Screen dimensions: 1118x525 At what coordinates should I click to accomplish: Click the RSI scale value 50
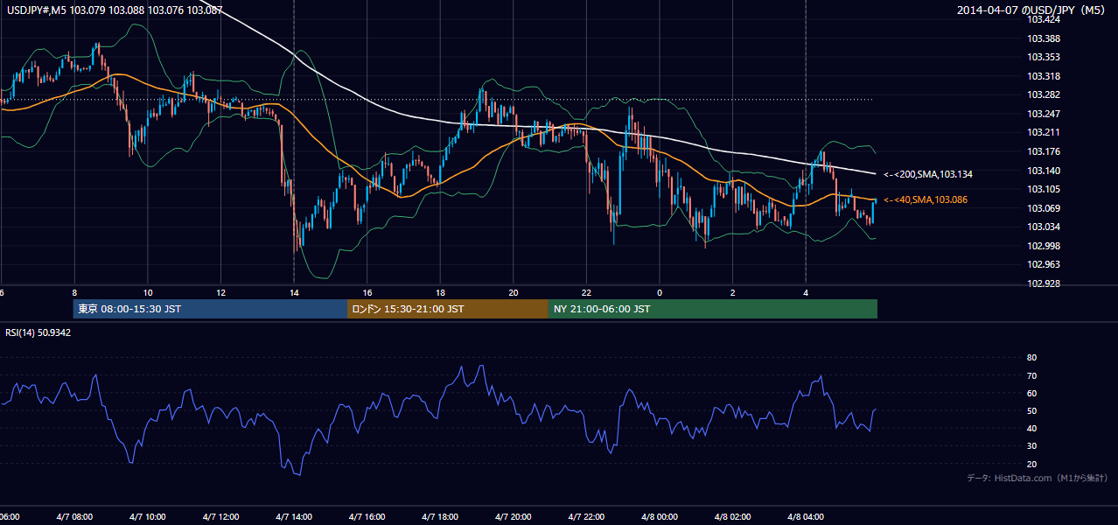pos(1031,410)
